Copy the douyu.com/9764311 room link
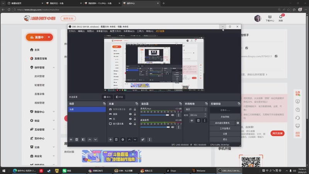 276,56
